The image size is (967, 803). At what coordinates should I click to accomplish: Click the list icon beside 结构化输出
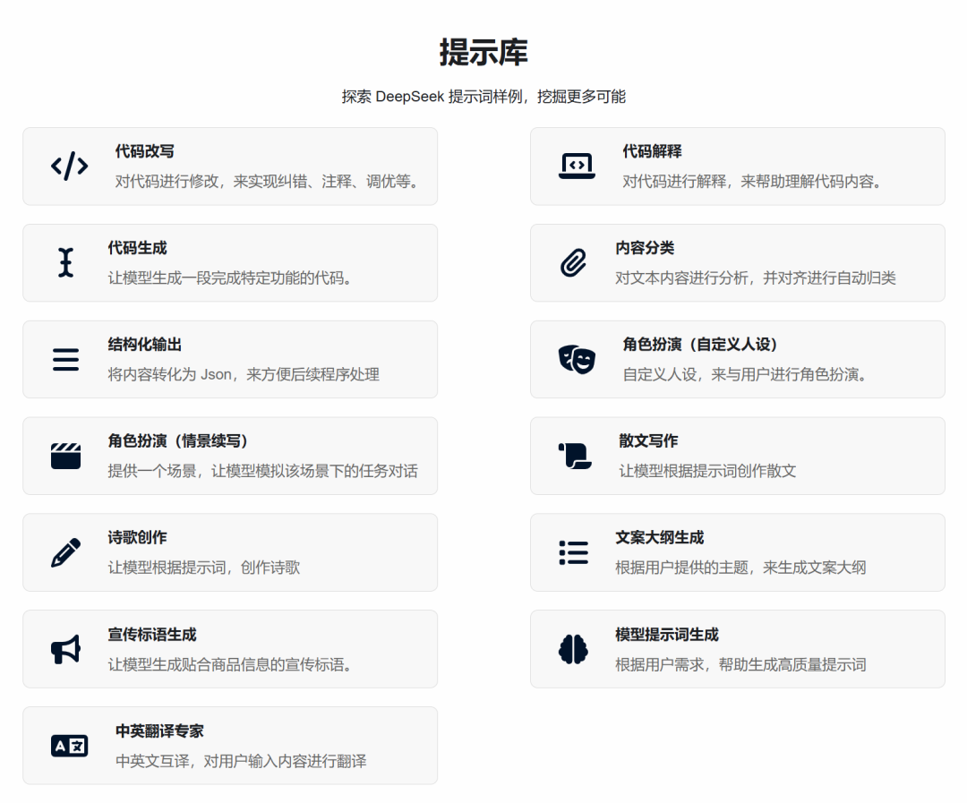coord(65,359)
